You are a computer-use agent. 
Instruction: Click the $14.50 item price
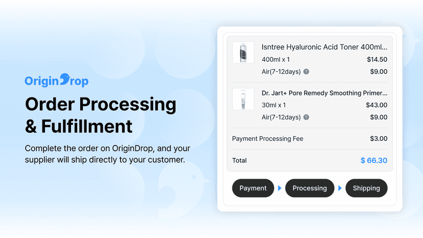[x=377, y=59]
